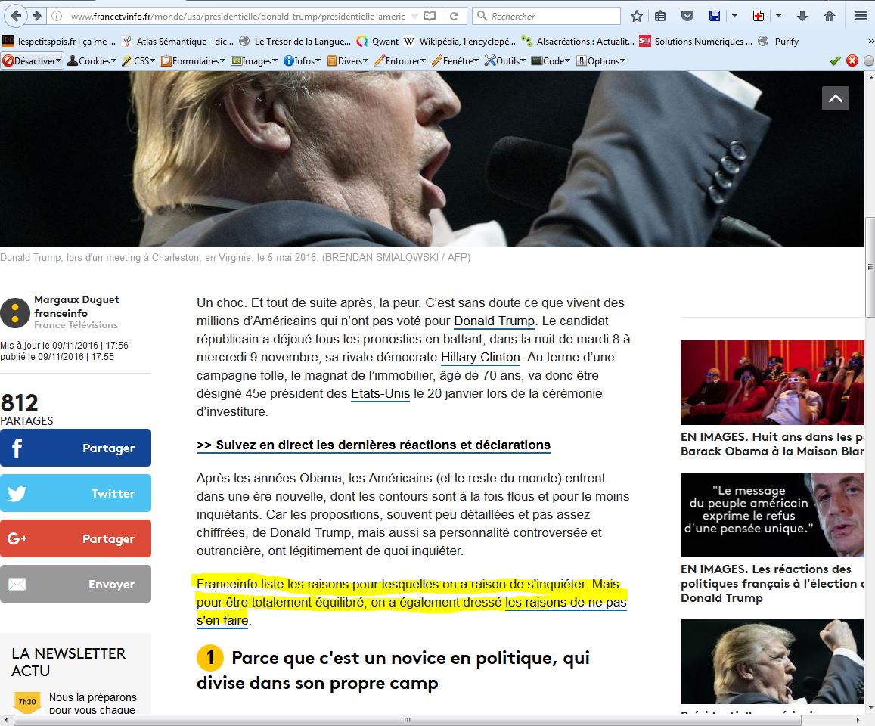Go forward with the arrow button
Image resolution: width=875 pixels, height=726 pixels.
[x=37, y=16]
